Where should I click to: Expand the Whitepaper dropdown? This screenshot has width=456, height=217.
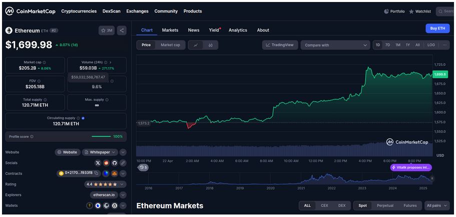click(100, 152)
